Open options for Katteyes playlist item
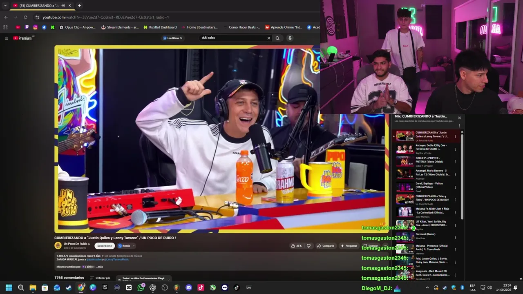523x294 pixels. 455,149
